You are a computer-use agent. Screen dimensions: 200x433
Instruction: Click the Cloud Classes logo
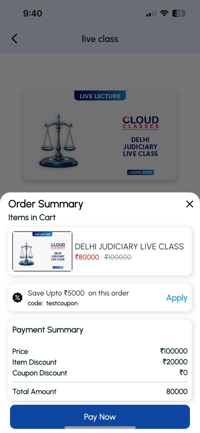[x=140, y=123]
